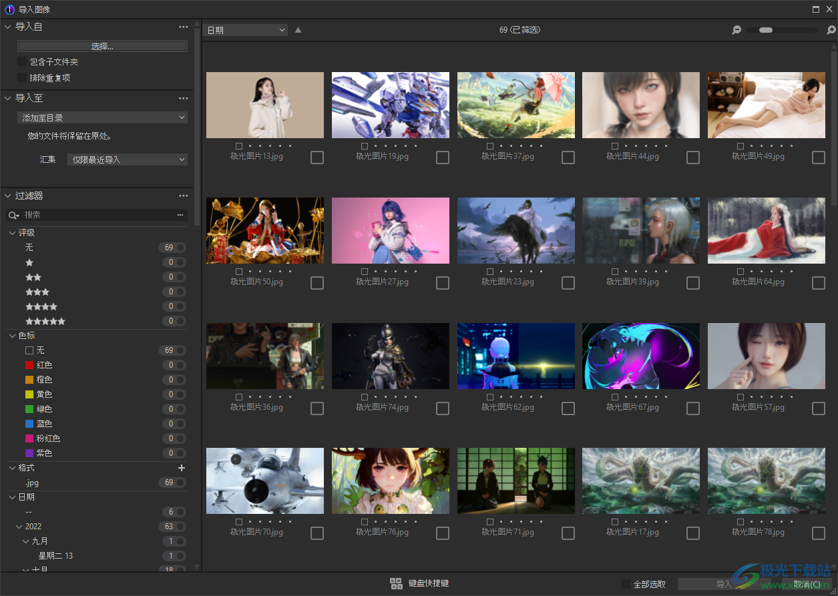Click the search magnifier icon

pos(14,215)
